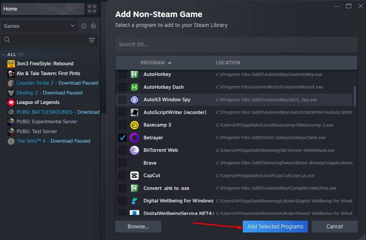Click The Sims 4 game icon
Viewport: 366px width, 240px height.
11,141
